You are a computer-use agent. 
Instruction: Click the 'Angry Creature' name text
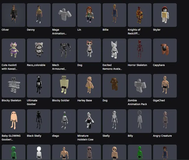[162, 136]
